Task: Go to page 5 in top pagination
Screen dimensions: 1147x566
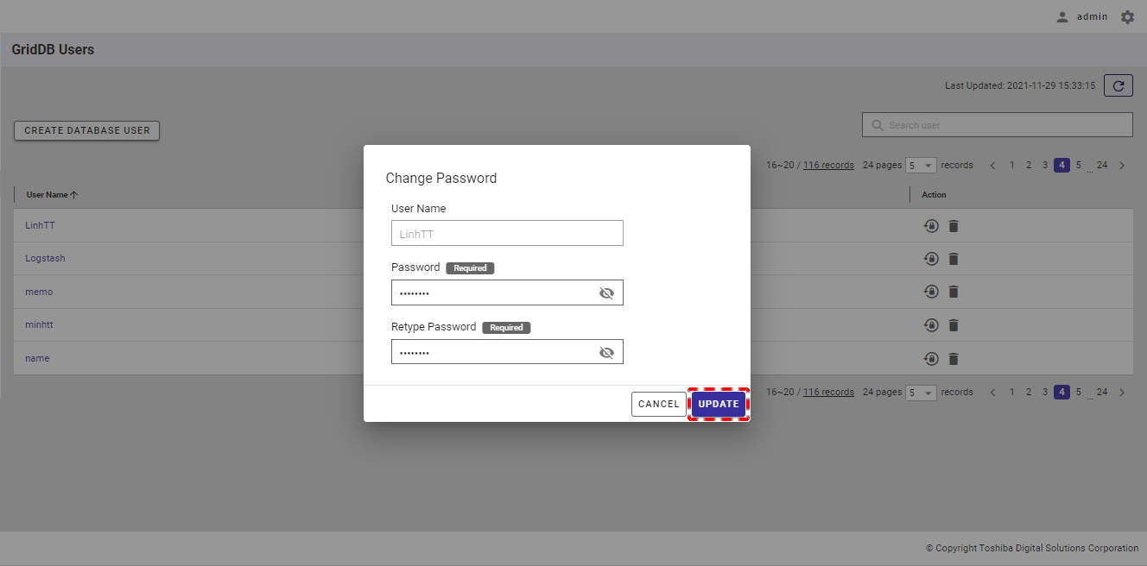Action: [1079, 165]
